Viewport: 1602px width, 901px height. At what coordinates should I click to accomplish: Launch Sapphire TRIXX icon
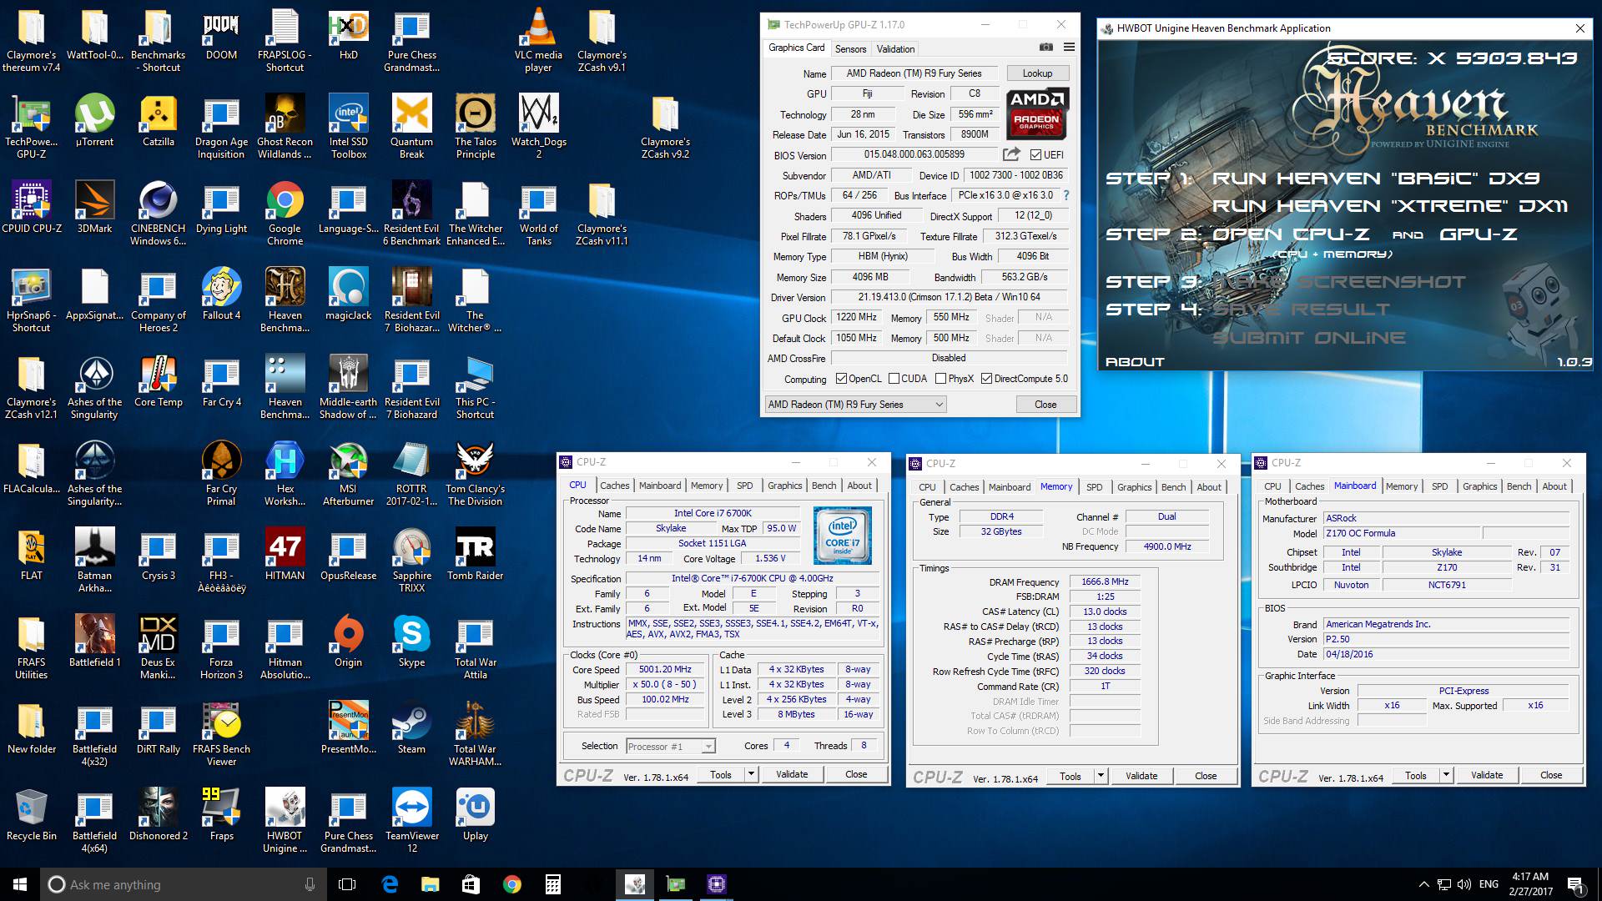(411, 561)
